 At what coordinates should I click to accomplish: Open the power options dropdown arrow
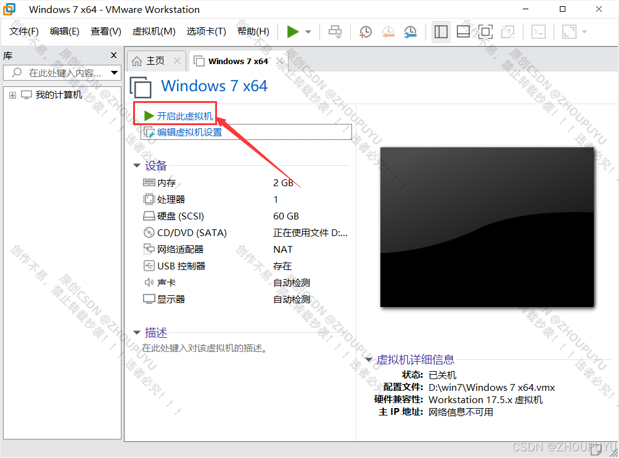tap(308, 31)
